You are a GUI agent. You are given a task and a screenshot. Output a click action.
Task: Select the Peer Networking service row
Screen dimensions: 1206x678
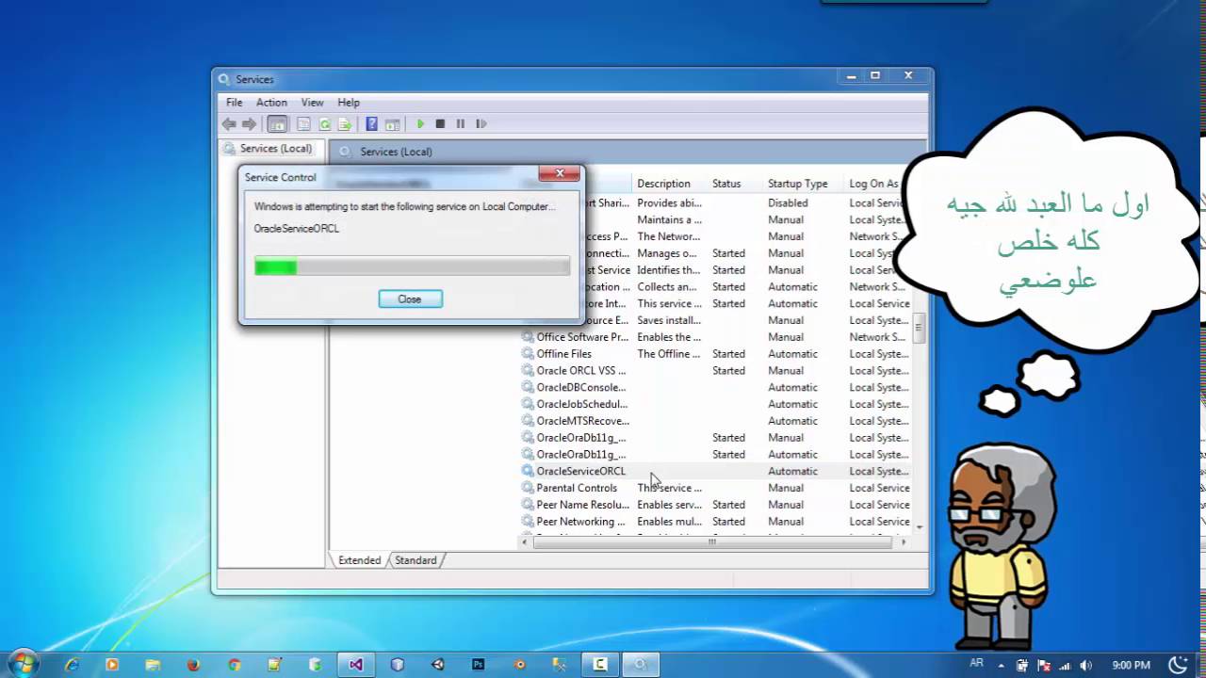[x=716, y=522]
